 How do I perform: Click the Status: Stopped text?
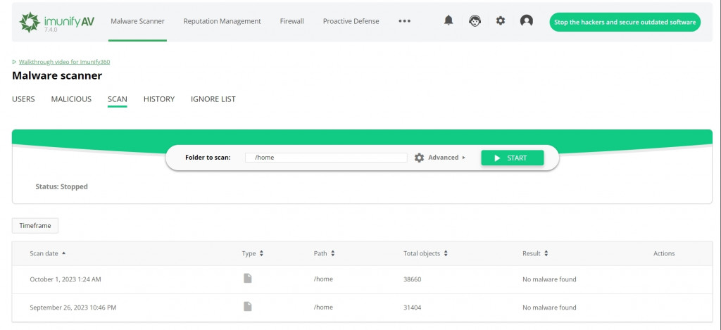point(62,186)
